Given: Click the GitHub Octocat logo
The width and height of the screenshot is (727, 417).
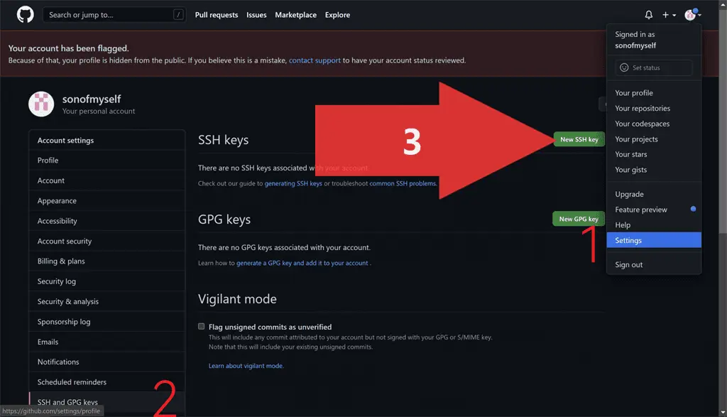Looking at the screenshot, I should [25, 15].
